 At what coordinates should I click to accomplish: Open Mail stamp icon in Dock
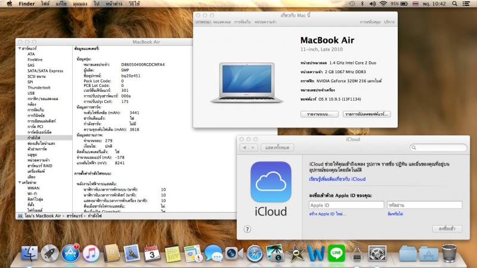click(x=132, y=254)
